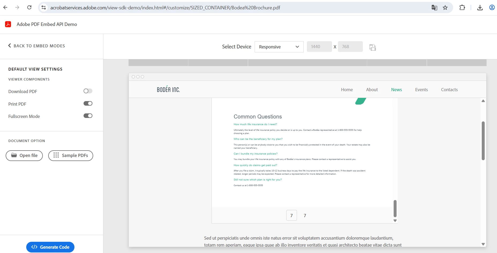497x253 pixels.
Task: Click the folder icon on Open file
Action: click(x=14, y=155)
